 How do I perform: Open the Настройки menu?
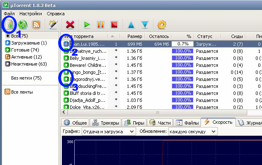coord(31,14)
